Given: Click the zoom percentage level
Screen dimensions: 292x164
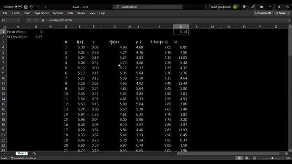Looking at the screenshot, I should [x=288, y=158].
